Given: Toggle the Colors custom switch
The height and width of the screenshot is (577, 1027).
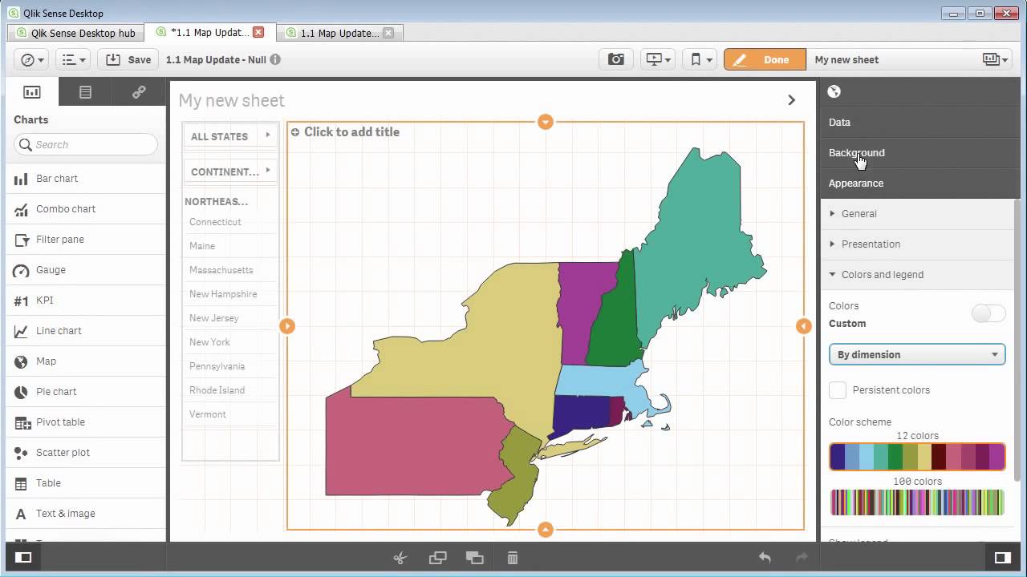Looking at the screenshot, I should pyautogui.click(x=988, y=313).
